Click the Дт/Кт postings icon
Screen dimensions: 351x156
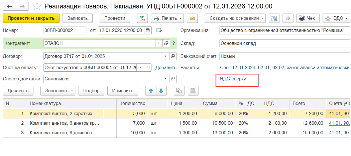pyautogui.click(x=142, y=18)
